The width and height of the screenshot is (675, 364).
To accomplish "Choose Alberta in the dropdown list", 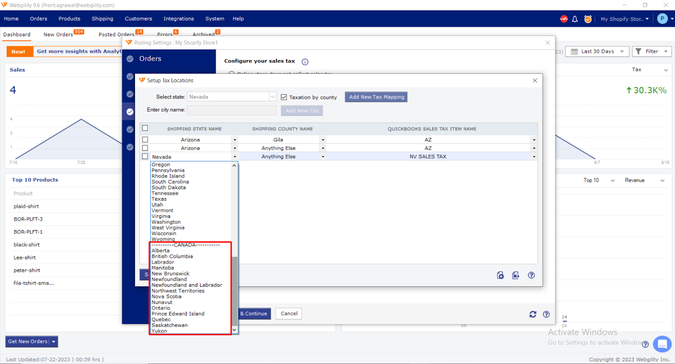I will [161, 251].
